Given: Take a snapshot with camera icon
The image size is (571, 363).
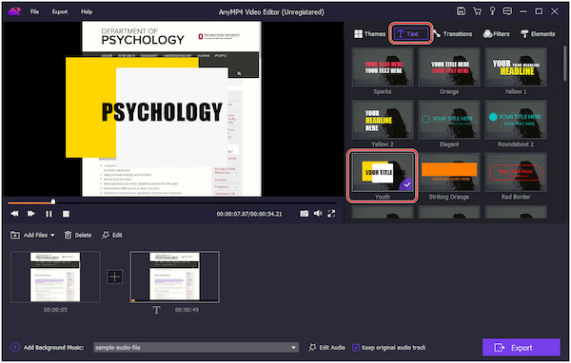Looking at the screenshot, I should point(305,214).
